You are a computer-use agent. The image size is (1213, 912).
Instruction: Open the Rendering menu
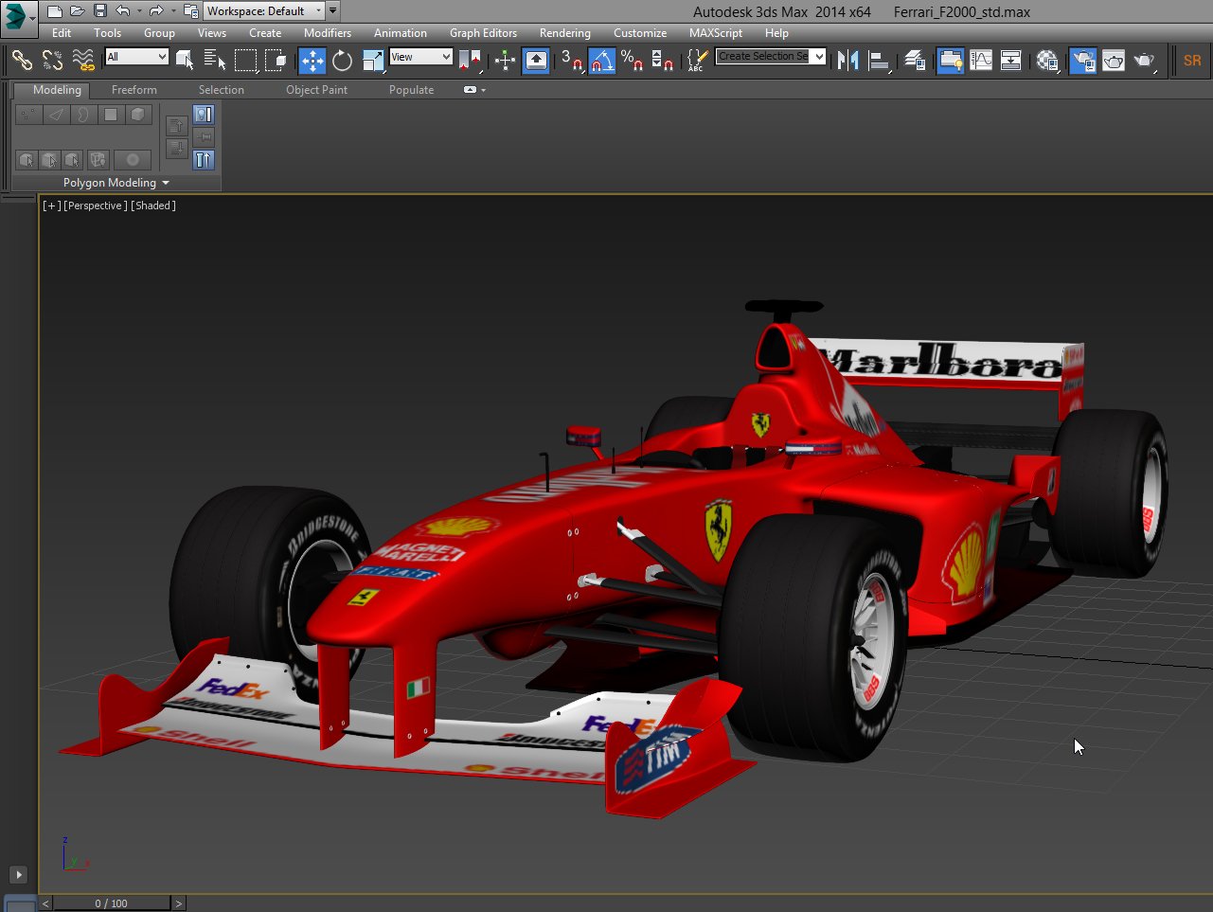coord(564,32)
